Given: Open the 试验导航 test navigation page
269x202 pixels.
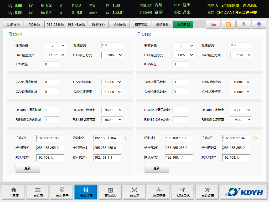Looking at the screenshot, I should [183, 192].
